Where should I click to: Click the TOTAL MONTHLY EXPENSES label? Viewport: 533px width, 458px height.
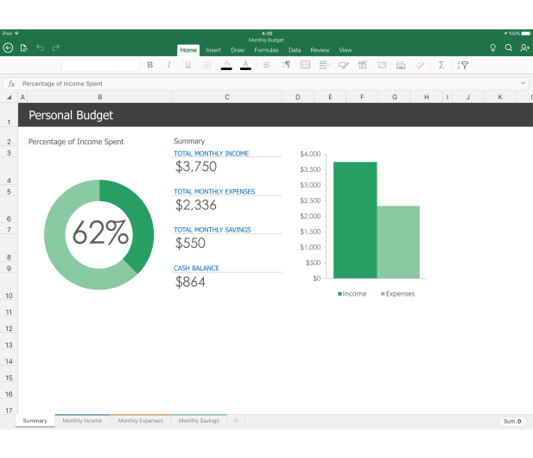(x=214, y=192)
